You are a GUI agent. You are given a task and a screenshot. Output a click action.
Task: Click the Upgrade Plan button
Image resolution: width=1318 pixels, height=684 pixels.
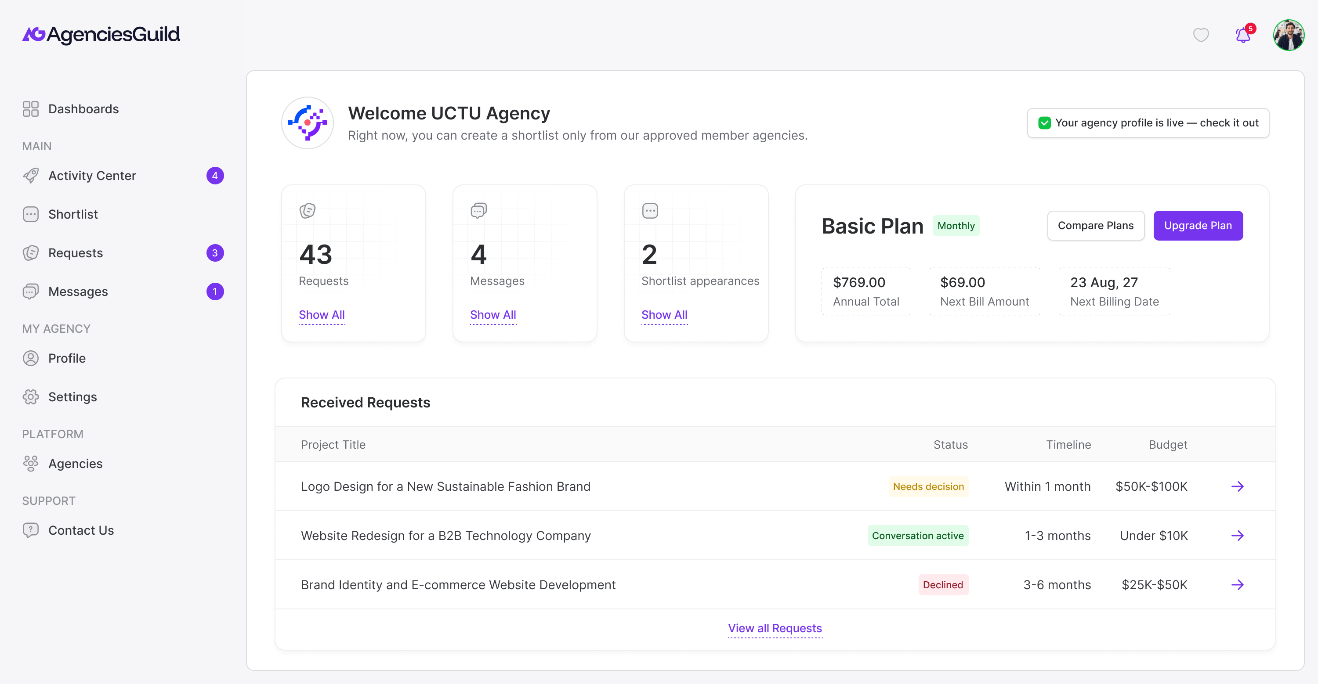pos(1198,226)
